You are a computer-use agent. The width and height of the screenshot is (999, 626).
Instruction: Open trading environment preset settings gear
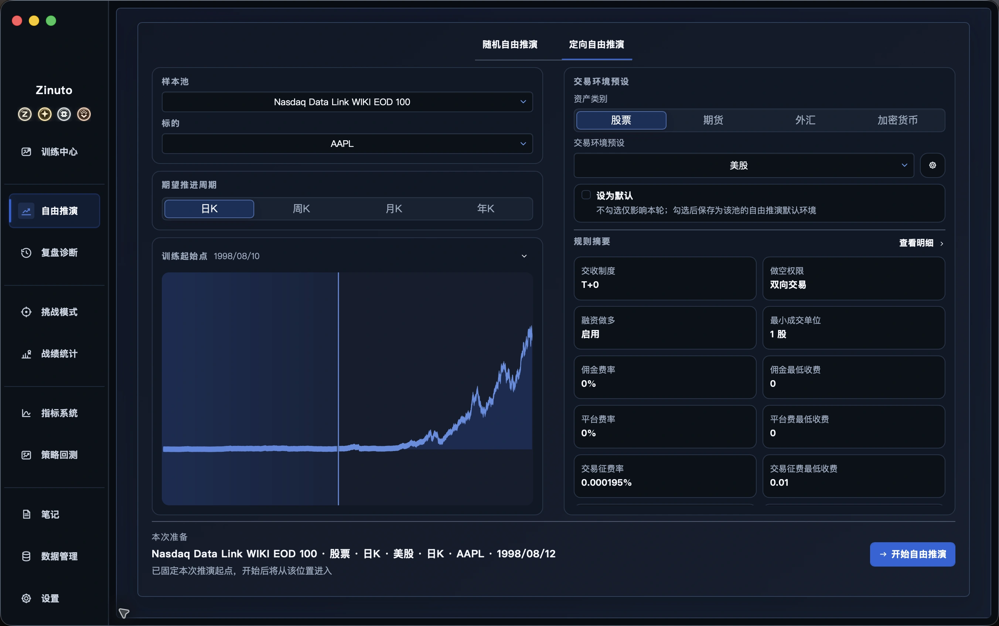[x=932, y=165]
